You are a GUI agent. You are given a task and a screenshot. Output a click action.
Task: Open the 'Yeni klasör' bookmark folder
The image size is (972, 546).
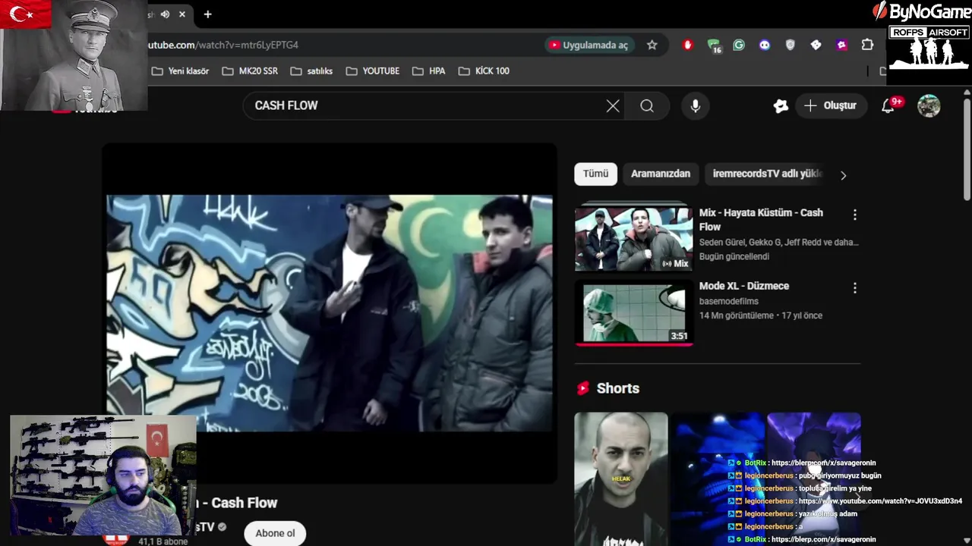180,71
